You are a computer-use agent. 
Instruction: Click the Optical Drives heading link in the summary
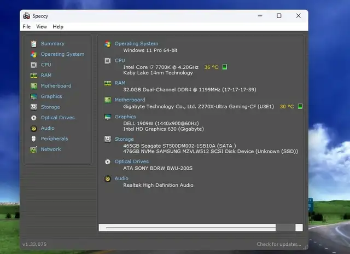point(131,161)
